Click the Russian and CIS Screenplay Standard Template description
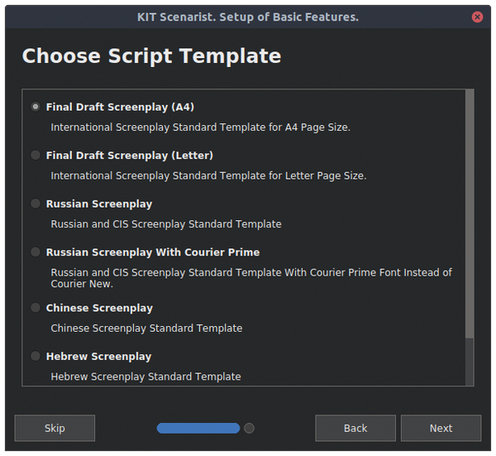The image size is (496, 456). point(166,224)
